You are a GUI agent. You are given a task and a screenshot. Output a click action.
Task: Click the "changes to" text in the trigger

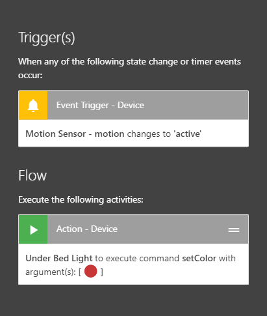tap(149, 134)
